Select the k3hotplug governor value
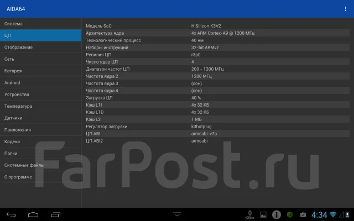The width and height of the screenshot is (354, 221). coord(201,127)
